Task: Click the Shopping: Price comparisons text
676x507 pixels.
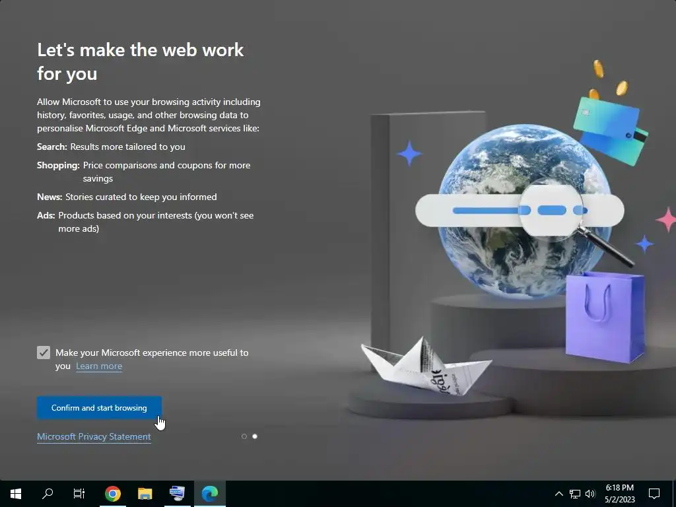Action: [143, 172]
